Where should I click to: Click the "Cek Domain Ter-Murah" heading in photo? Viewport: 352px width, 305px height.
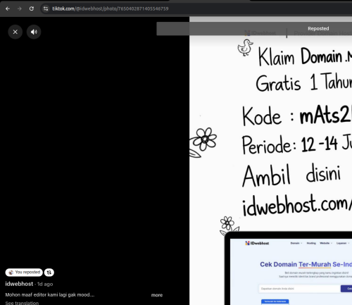[296, 264]
